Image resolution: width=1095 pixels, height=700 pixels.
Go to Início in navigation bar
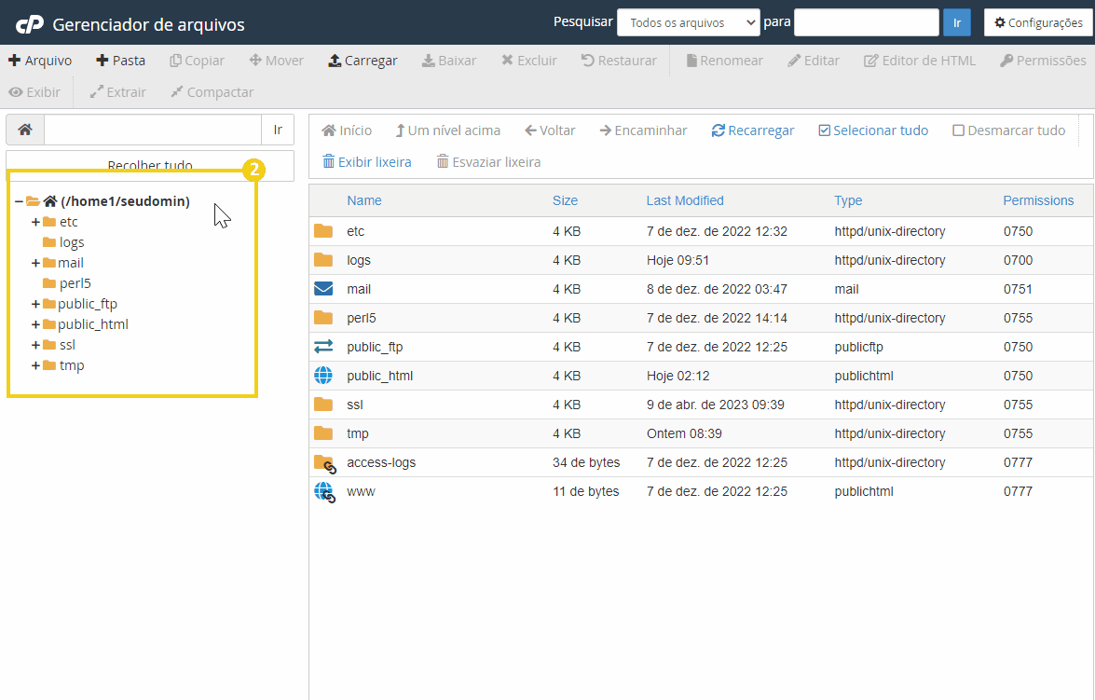pos(347,130)
